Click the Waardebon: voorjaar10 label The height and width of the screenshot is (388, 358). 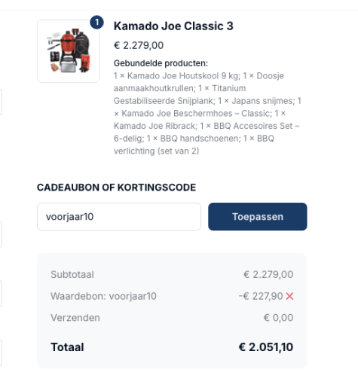pyautogui.click(x=103, y=296)
